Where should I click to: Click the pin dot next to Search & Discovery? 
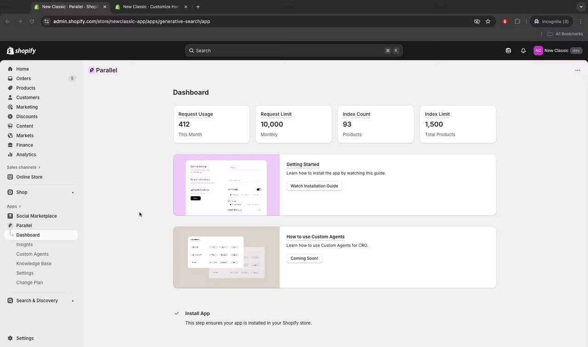click(73, 301)
